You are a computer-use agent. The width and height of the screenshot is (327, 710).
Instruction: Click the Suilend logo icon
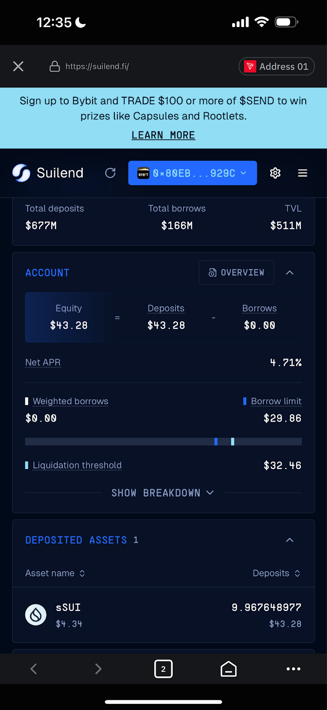click(21, 173)
